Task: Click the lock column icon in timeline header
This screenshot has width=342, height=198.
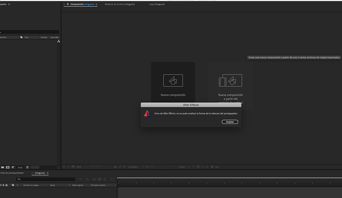Action: pos(7,185)
